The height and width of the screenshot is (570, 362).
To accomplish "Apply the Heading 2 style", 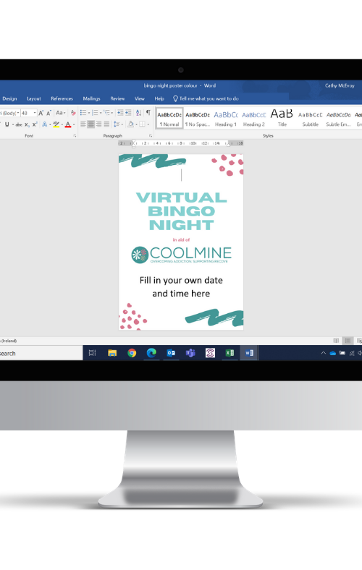I will (254, 119).
